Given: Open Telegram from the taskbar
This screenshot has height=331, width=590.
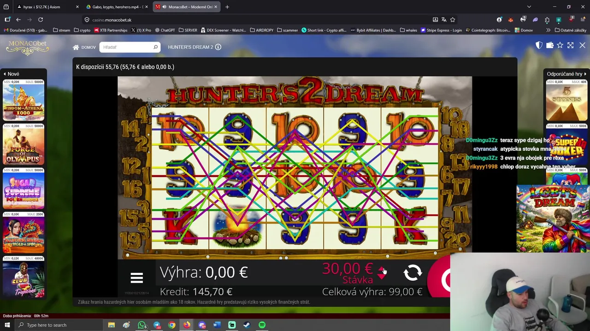Looking at the screenshot, I should coord(157,325).
